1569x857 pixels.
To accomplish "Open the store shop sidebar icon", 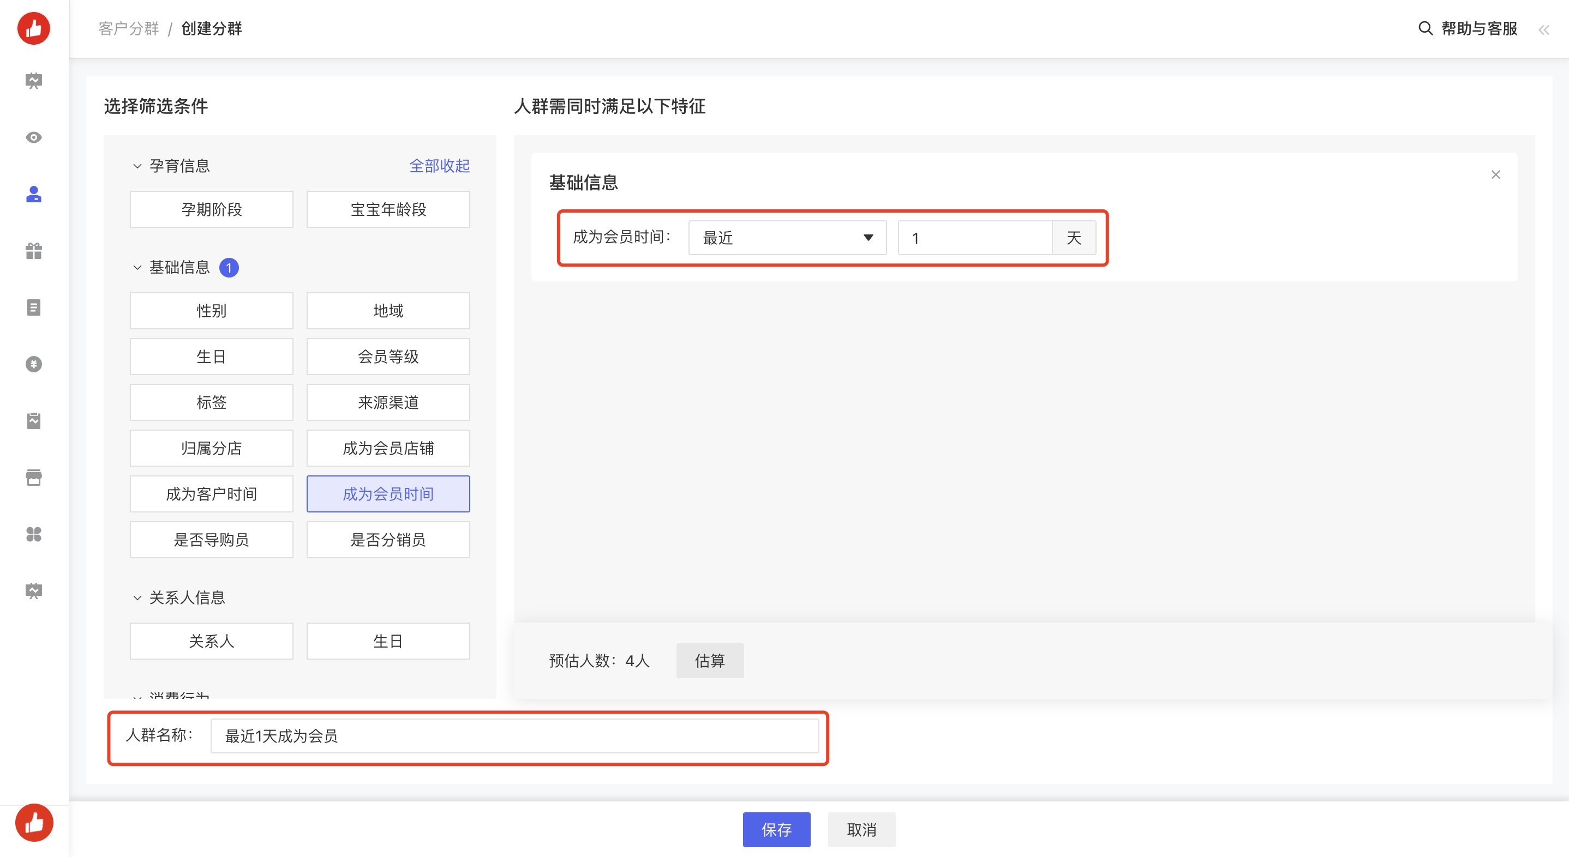I will click(33, 477).
